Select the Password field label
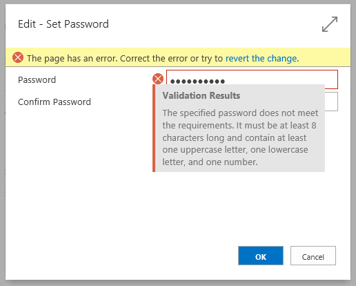Screen dimensions: 356x286 (x=37, y=80)
